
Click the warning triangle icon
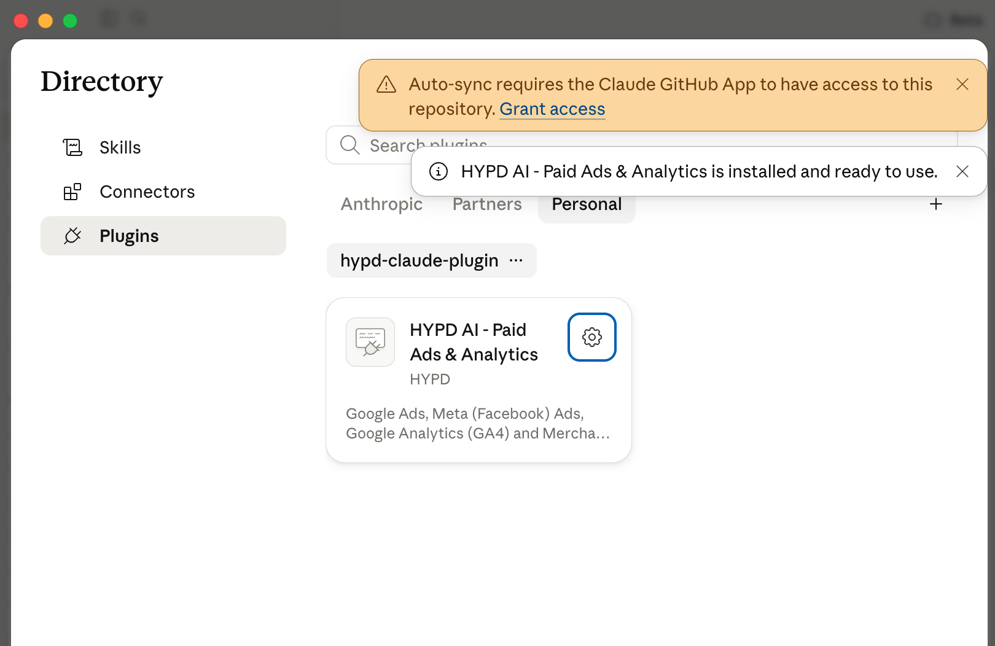point(386,84)
